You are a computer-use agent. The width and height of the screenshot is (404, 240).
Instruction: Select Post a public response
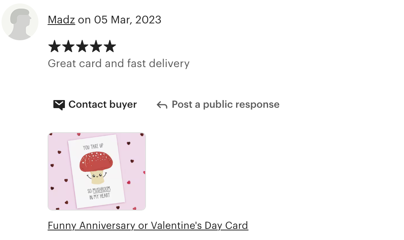click(218, 104)
